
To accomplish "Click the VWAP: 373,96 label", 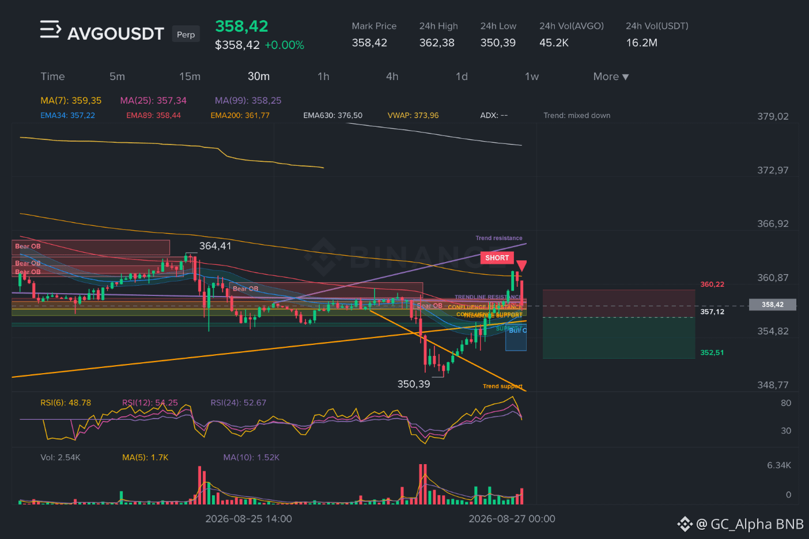I will click(413, 115).
